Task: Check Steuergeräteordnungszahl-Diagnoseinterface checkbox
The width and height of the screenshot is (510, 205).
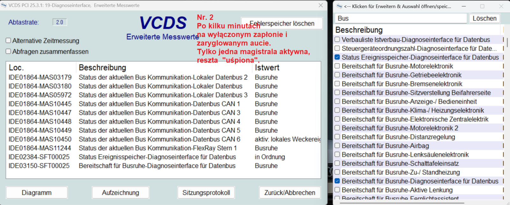Action: point(337,48)
